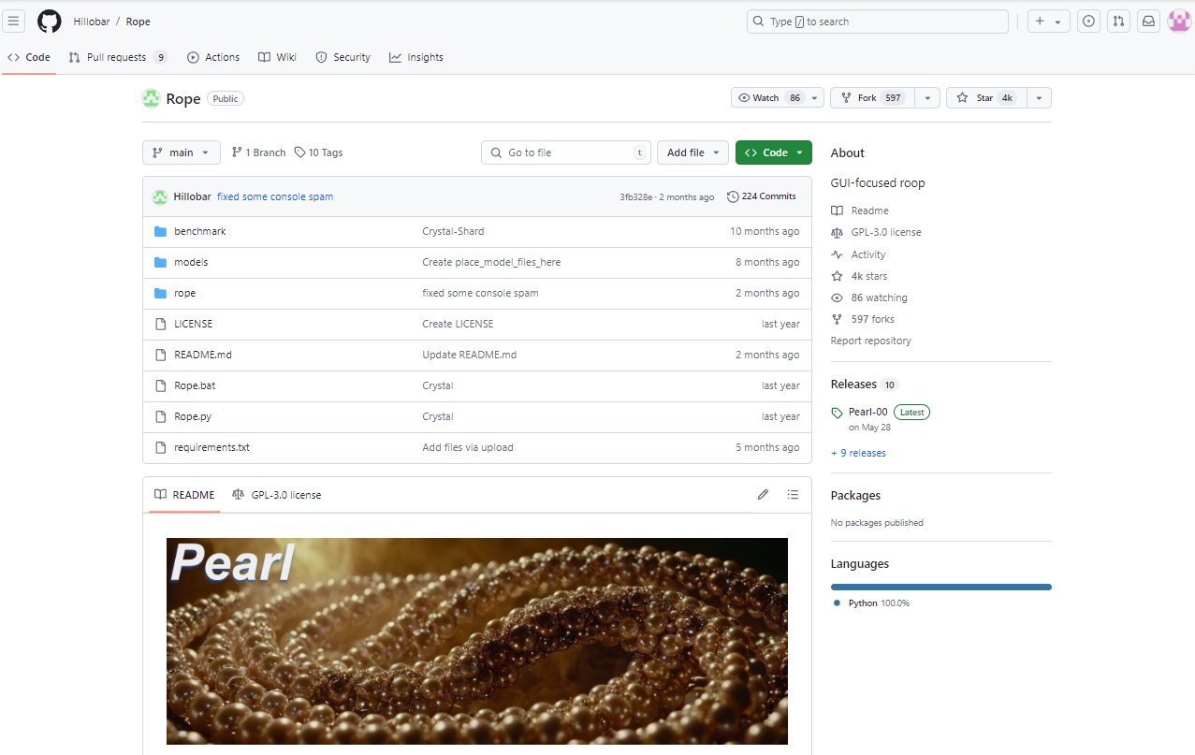Click the pencil edit README icon
Viewport: 1195px width, 755px height.
coord(763,495)
